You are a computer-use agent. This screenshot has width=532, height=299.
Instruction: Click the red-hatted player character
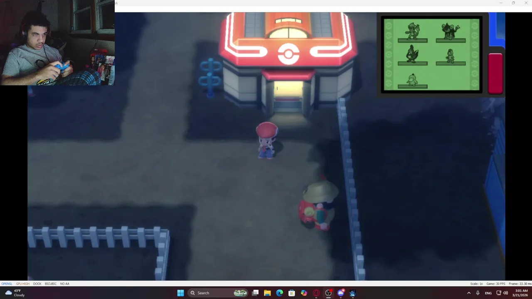[266, 140]
